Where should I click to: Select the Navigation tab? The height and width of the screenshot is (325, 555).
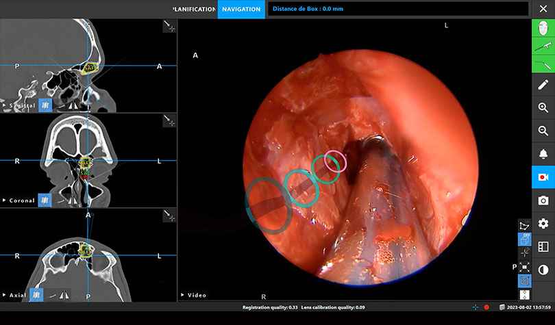point(241,10)
